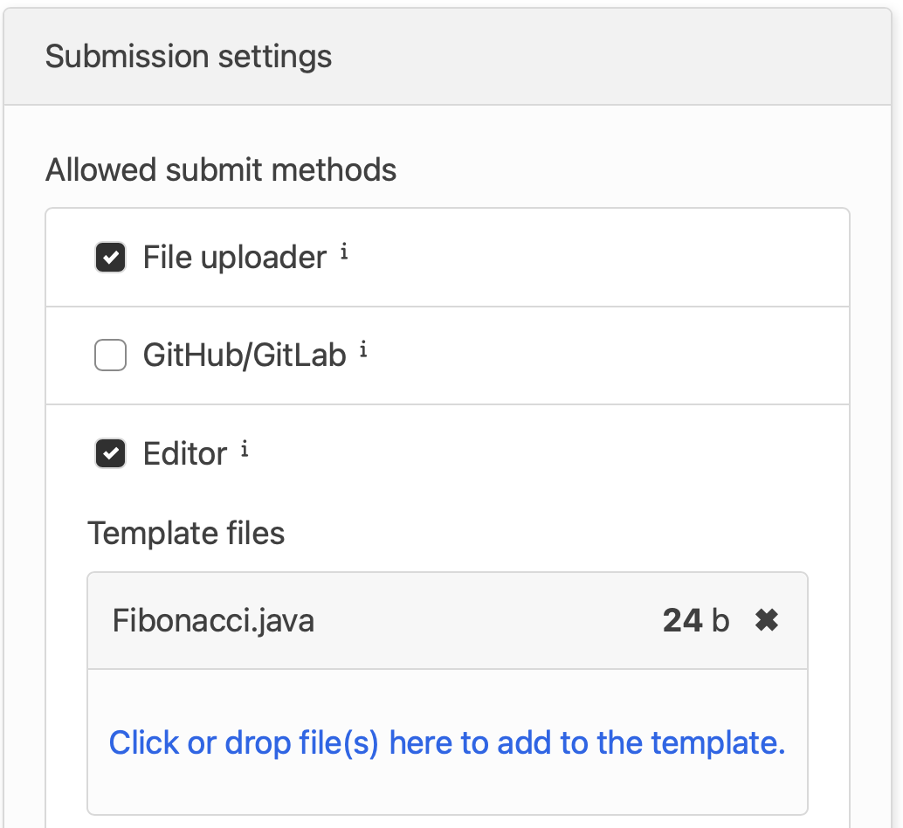Viewport: 903px width, 828px height.
Task: Show info tooltip for Editor method
Action: [x=245, y=450]
